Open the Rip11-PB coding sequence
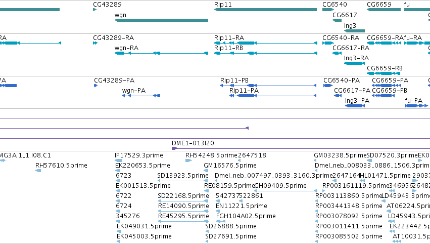The height and width of the screenshot is (244, 430). (268, 86)
